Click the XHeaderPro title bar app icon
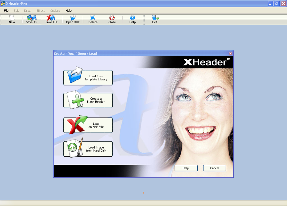The image size is (287, 206). pos(3,3)
